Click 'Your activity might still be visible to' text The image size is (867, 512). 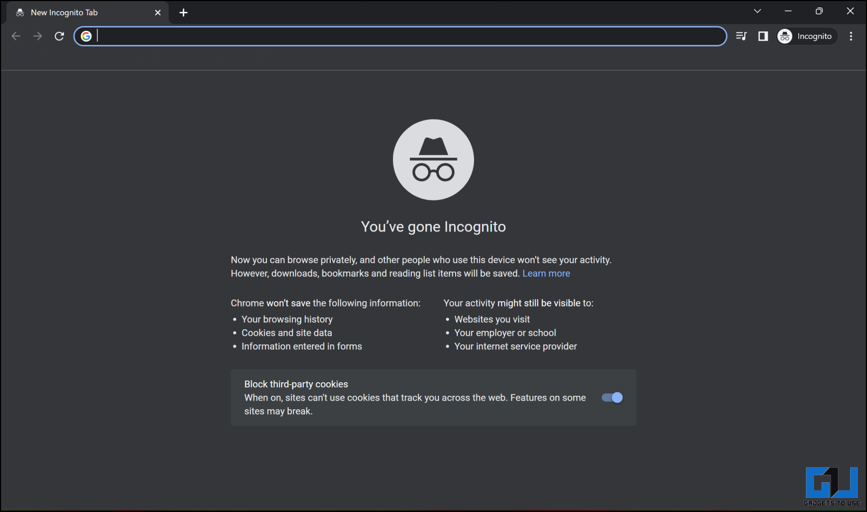coord(518,303)
